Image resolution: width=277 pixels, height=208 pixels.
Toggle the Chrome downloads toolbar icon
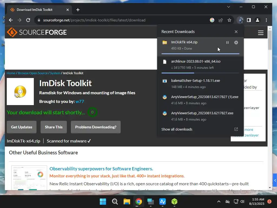point(240,20)
